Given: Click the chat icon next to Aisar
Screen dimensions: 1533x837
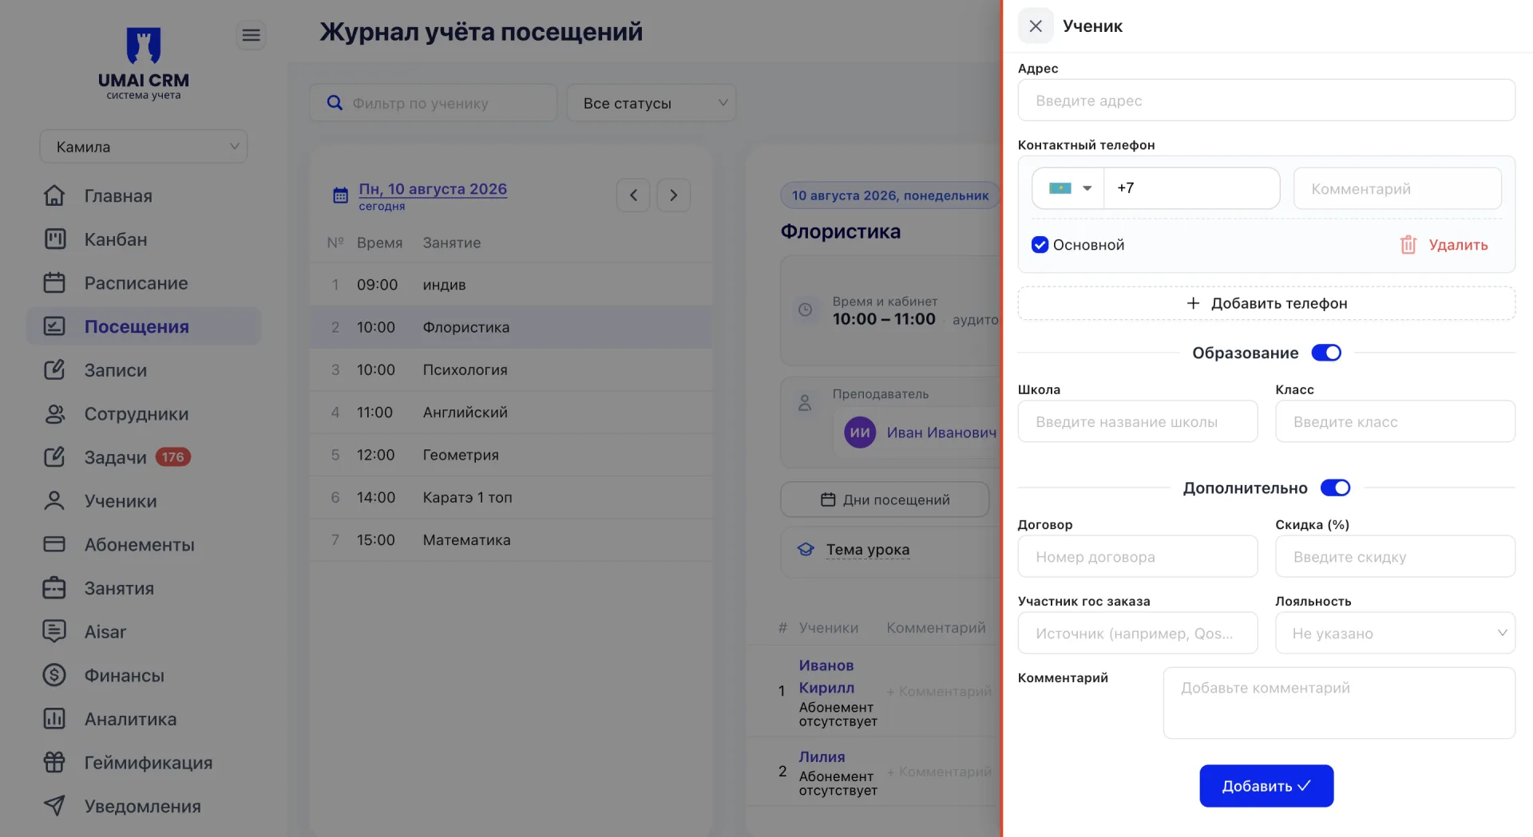Looking at the screenshot, I should pos(54,631).
